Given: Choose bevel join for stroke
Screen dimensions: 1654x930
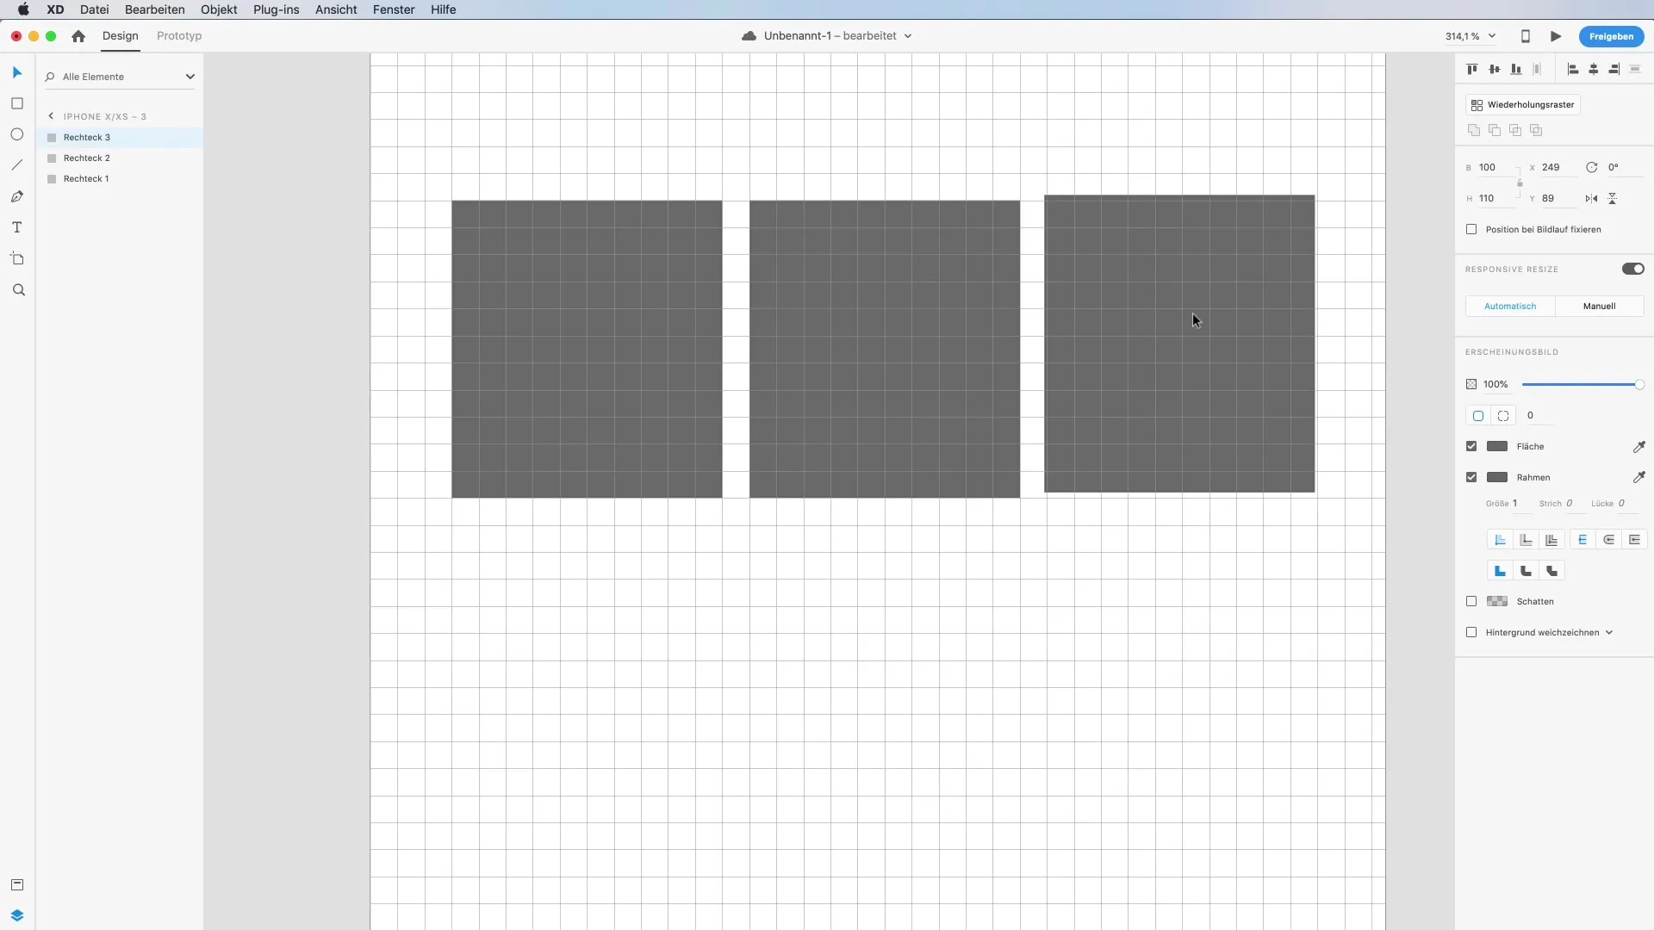Looking at the screenshot, I should pyautogui.click(x=1551, y=571).
